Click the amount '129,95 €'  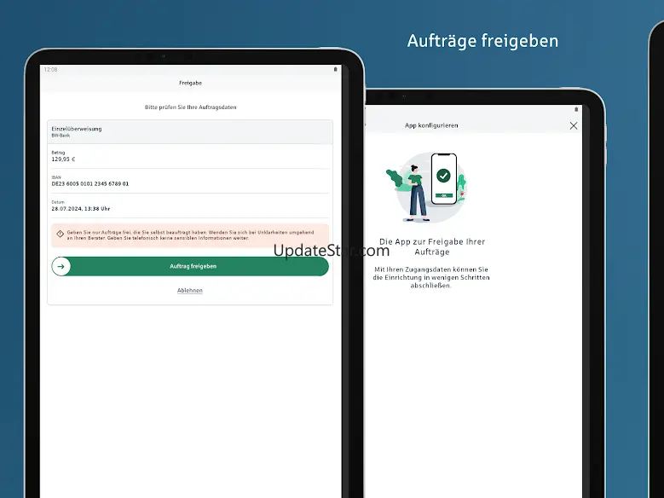[x=63, y=159]
